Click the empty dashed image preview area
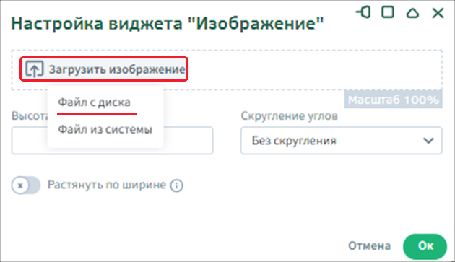The height and width of the screenshot is (262, 455). pos(314,69)
